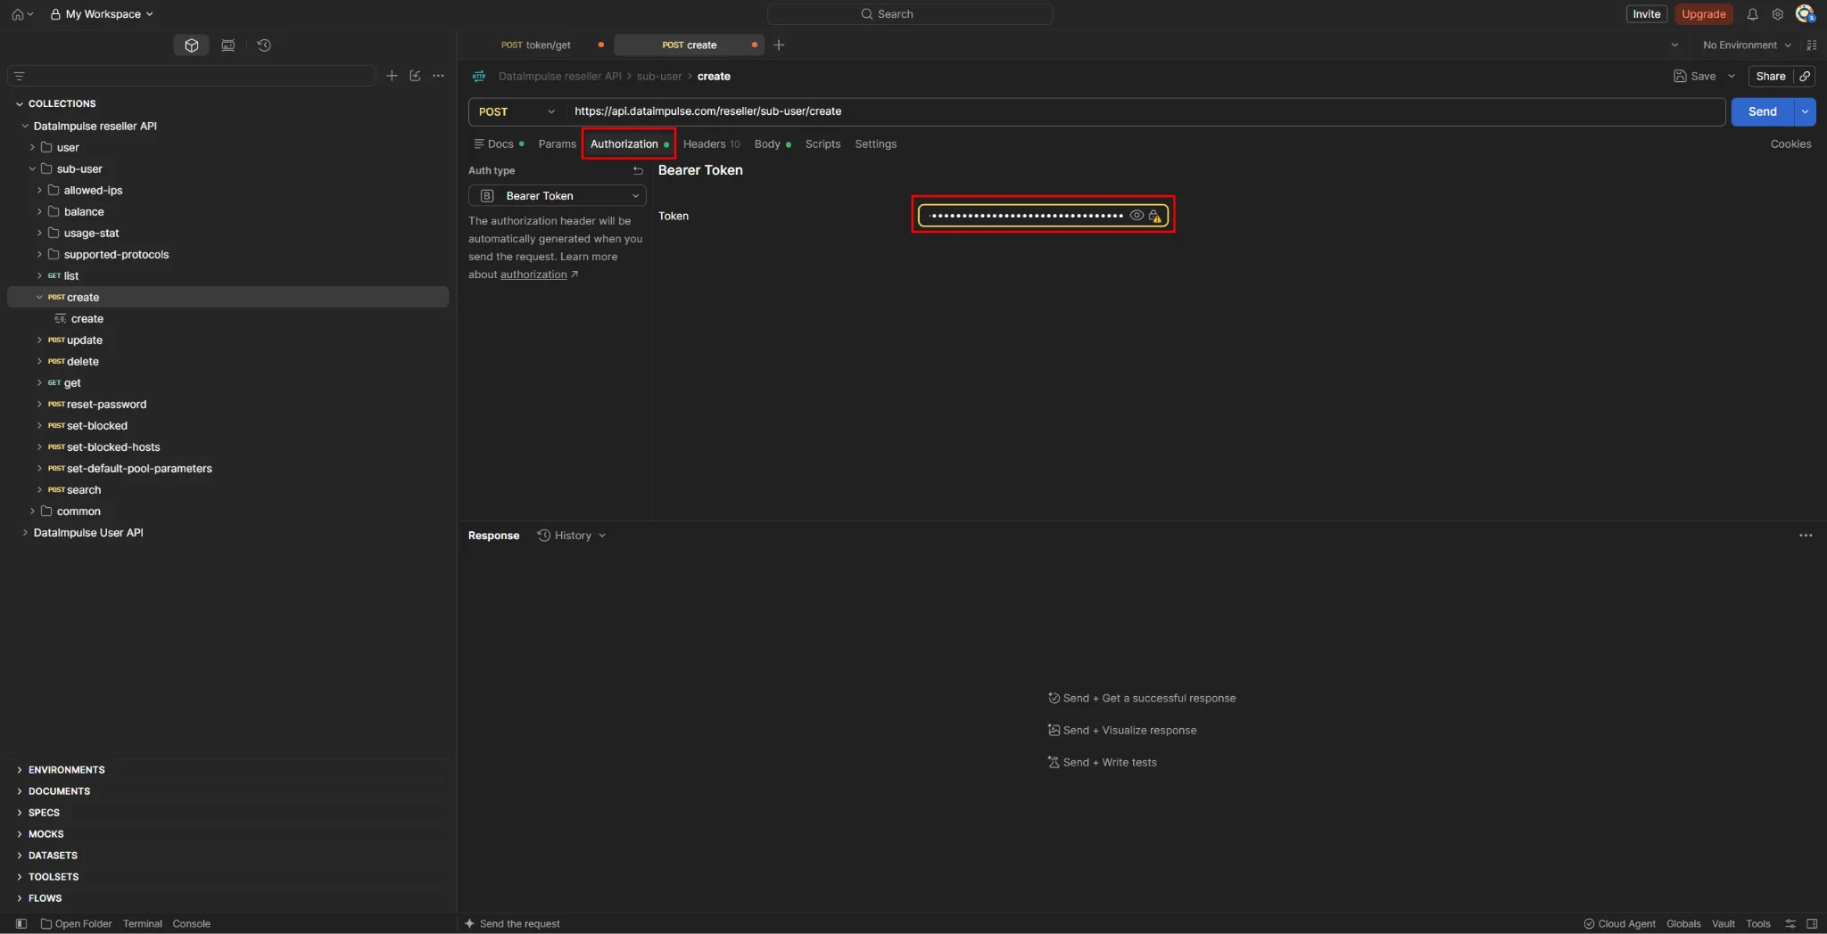Click the blue Send button
The height and width of the screenshot is (934, 1827).
[x=1762, y=111]
